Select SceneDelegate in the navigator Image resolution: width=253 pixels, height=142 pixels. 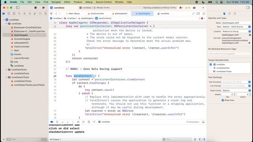(22, 39)
